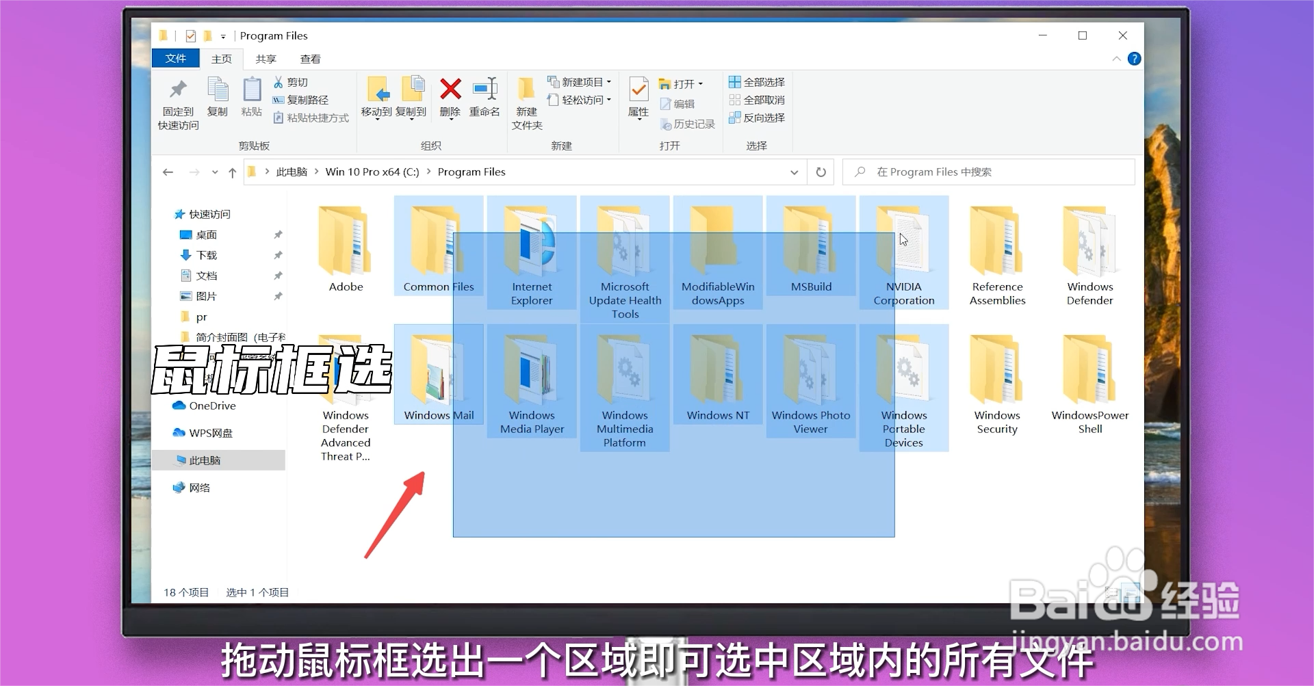Expand the breadcrumb arrow after 此电脑
This screenshot has width=1314, height=686.
[317, 172]
